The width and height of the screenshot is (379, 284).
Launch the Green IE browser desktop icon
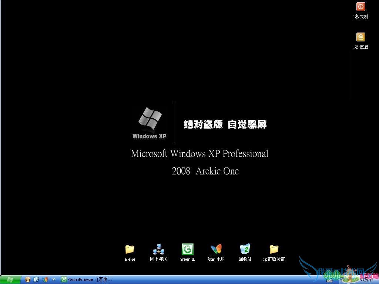click(x=187, y=249)
